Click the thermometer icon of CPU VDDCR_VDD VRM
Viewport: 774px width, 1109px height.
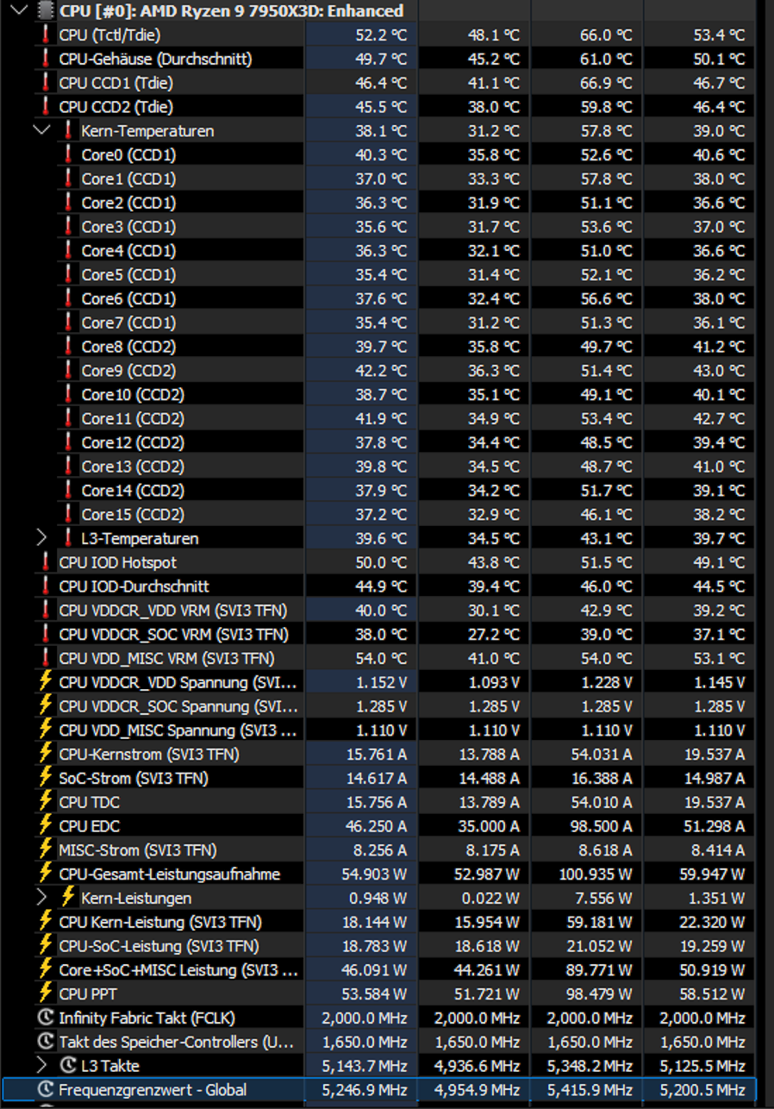46,611
